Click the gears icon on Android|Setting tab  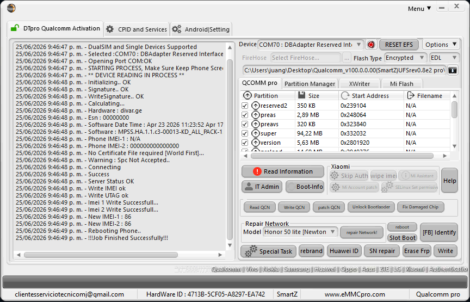coord(177,29)
